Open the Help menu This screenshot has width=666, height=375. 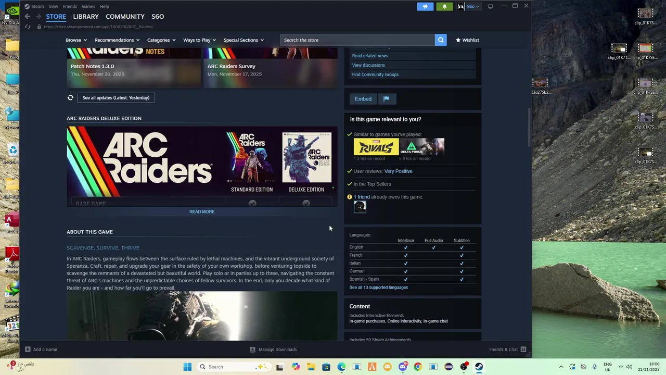point(105,6)
